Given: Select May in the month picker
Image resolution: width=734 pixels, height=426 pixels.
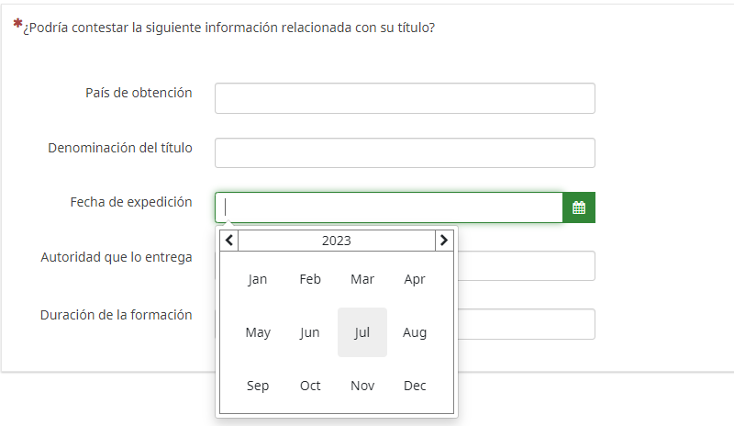Looking at the screenshot, I should [258, 332].
